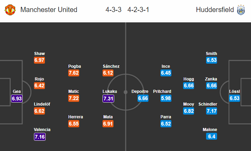Select Lukaku's 7.31 rating badge
251x151 pixels.
point(108,98)
